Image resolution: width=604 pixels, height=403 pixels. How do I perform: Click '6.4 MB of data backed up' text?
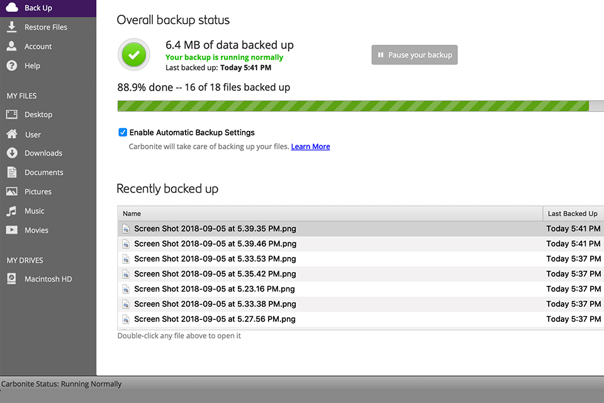[x=230, y=45]
